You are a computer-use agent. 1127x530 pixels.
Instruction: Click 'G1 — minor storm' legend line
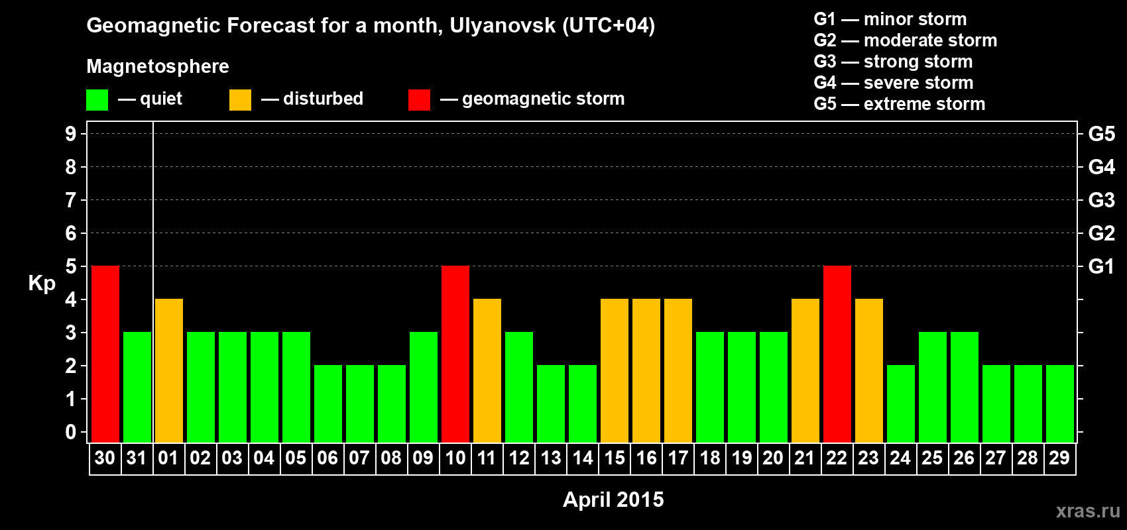pyautogui.click(x=890, y=19)
